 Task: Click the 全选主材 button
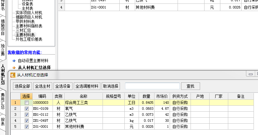(x=43, y=86)
